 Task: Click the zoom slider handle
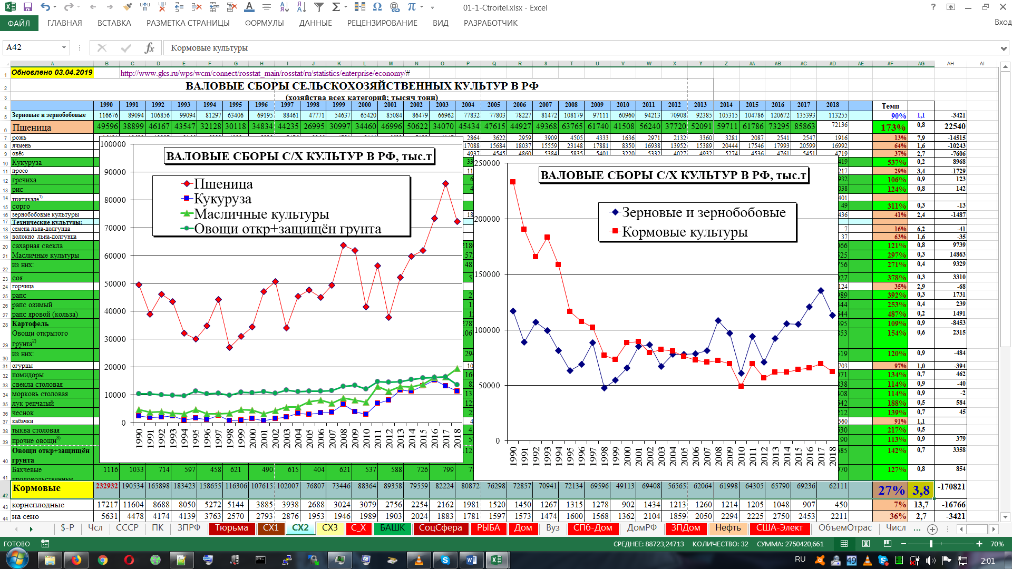click(x=931, y=544)
